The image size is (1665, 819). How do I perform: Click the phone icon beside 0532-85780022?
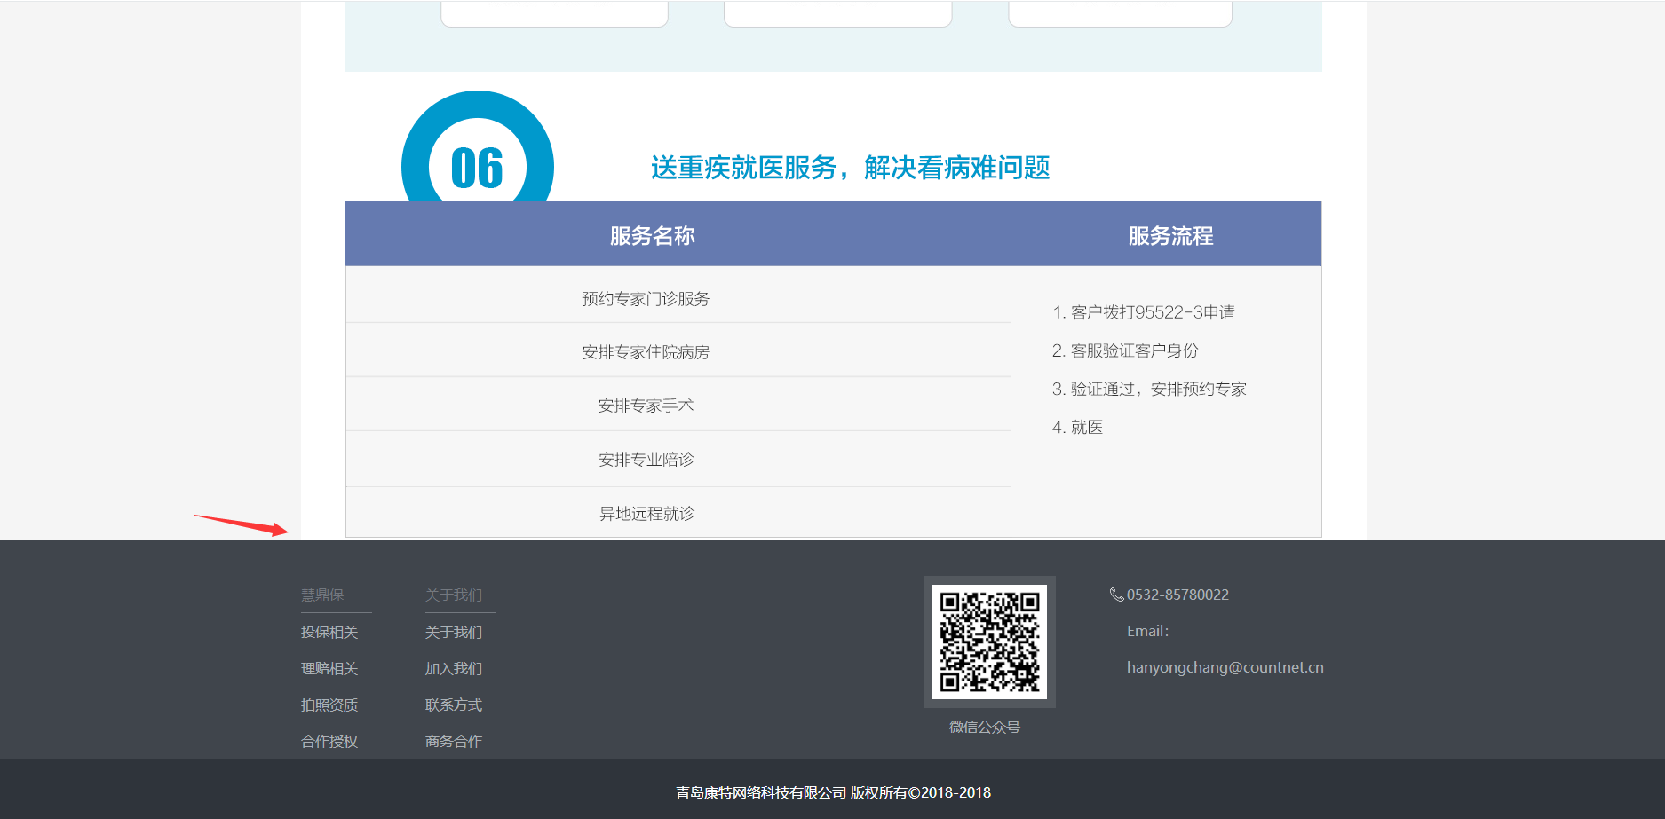(1116, 595)
